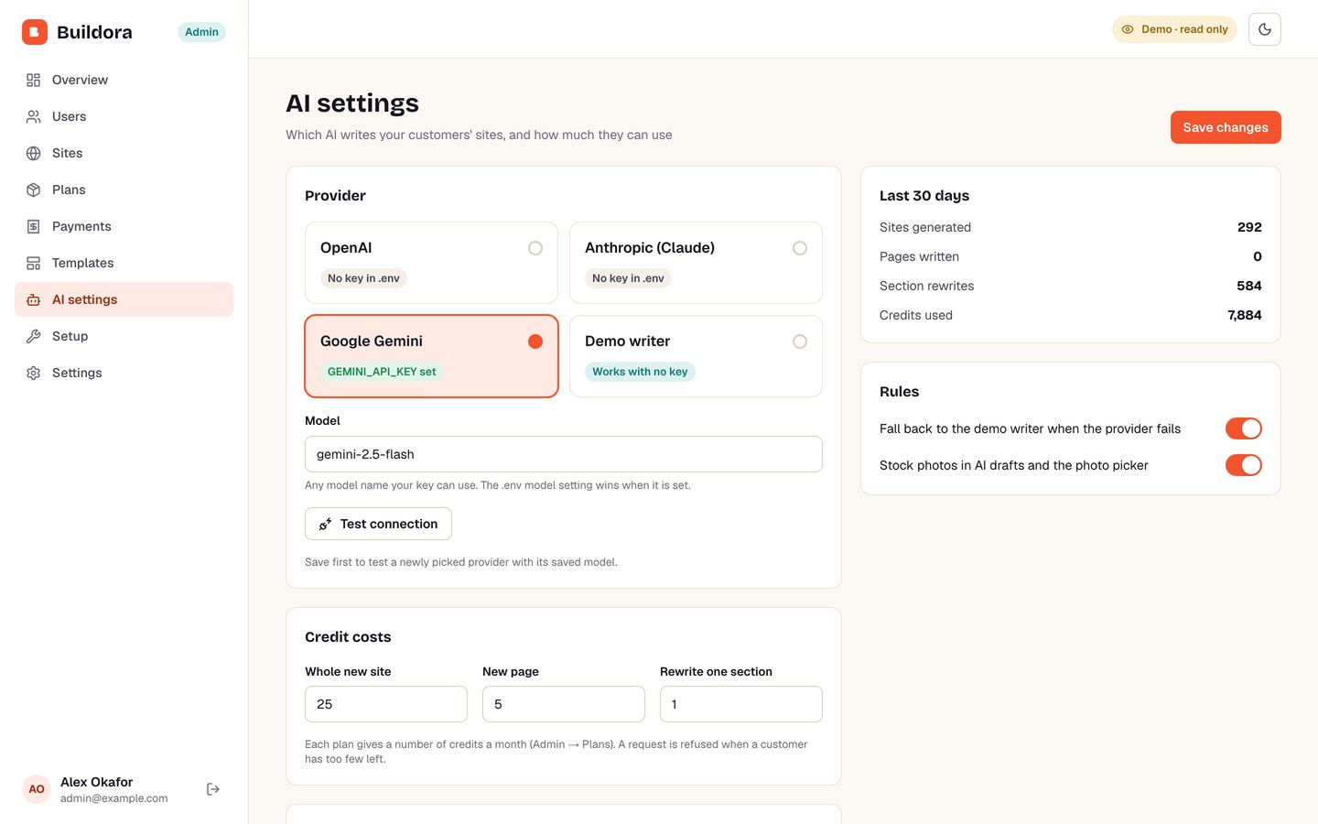
Task: Open the Payments section
Action: (x=124, y=226)
